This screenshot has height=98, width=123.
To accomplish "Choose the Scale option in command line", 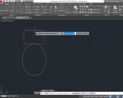I will click(x=83, y=93).
